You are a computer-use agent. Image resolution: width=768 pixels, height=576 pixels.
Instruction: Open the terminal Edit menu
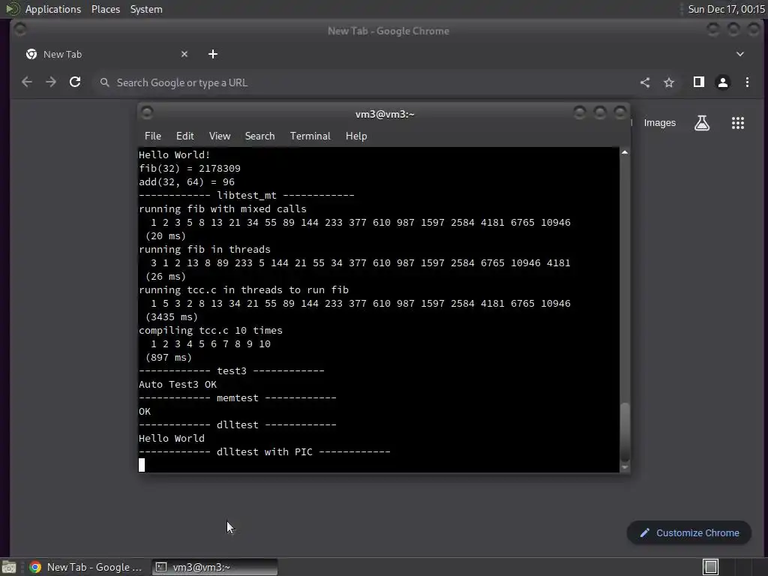(184, 136)
